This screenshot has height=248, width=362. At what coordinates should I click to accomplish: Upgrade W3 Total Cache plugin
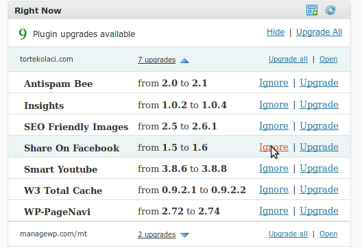pos(319,190)
